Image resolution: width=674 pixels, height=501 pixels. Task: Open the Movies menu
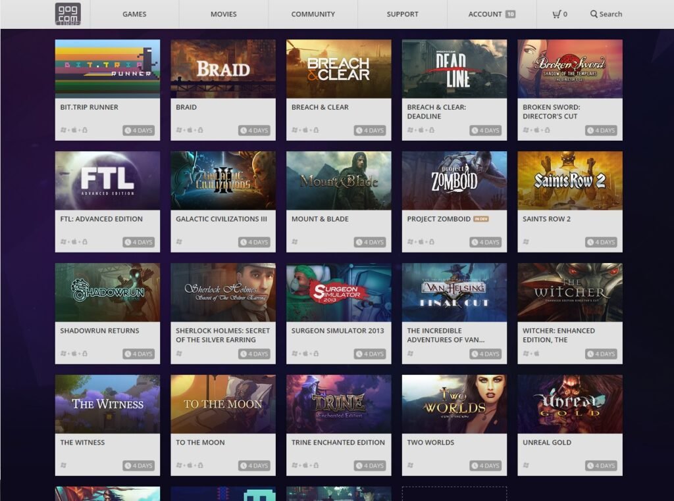(223, 14)
